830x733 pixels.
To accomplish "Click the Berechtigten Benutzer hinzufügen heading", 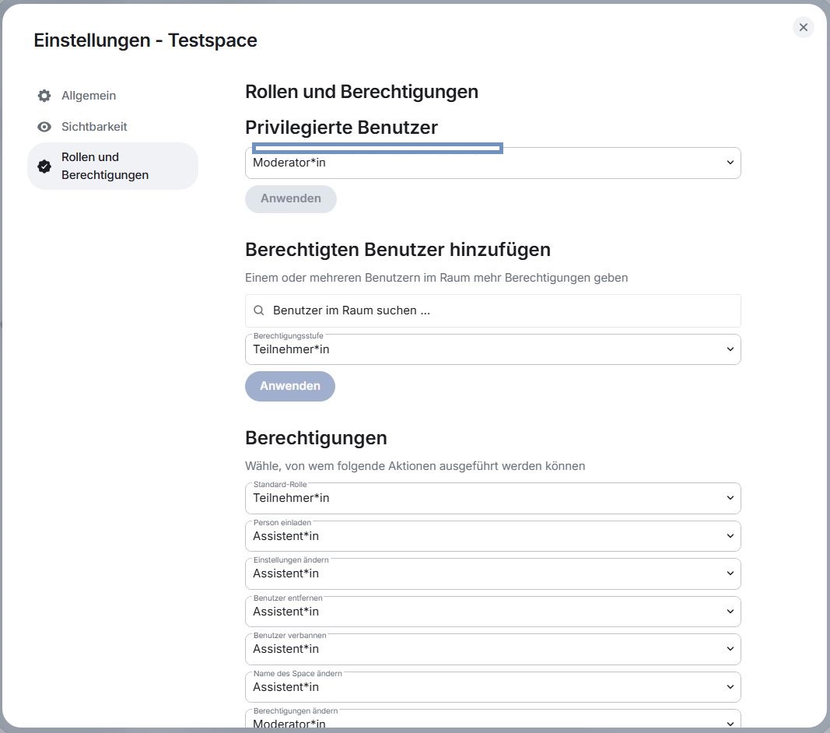I will coord(397,250).
